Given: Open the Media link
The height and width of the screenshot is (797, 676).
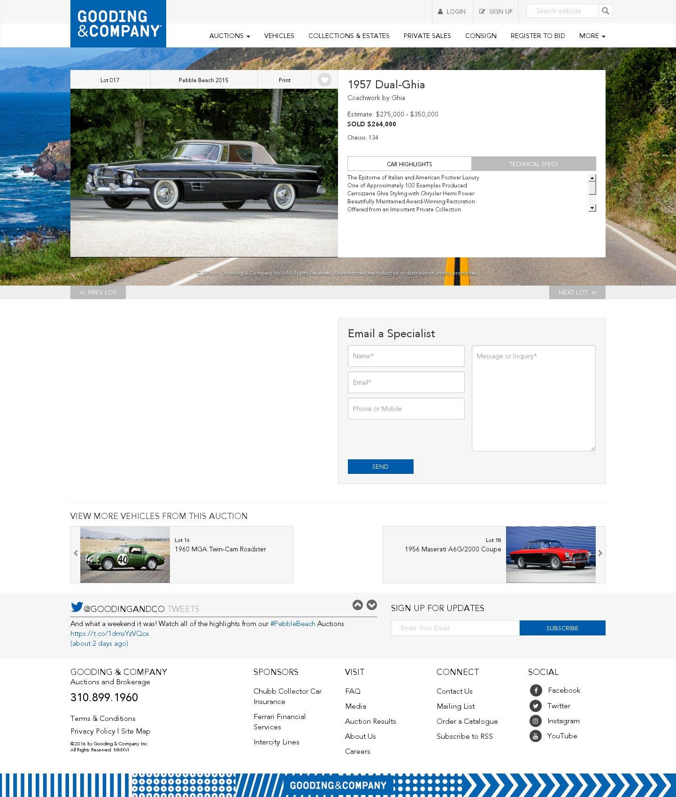Looking at the screenshot, I should (355, 706).
